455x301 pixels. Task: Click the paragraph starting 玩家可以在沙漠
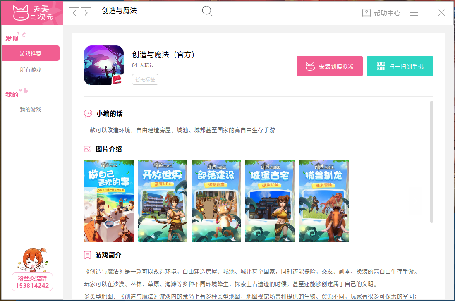coord(231,284)
